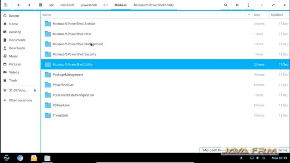Open Desktop in the sidebar

(x=15, y=32)
